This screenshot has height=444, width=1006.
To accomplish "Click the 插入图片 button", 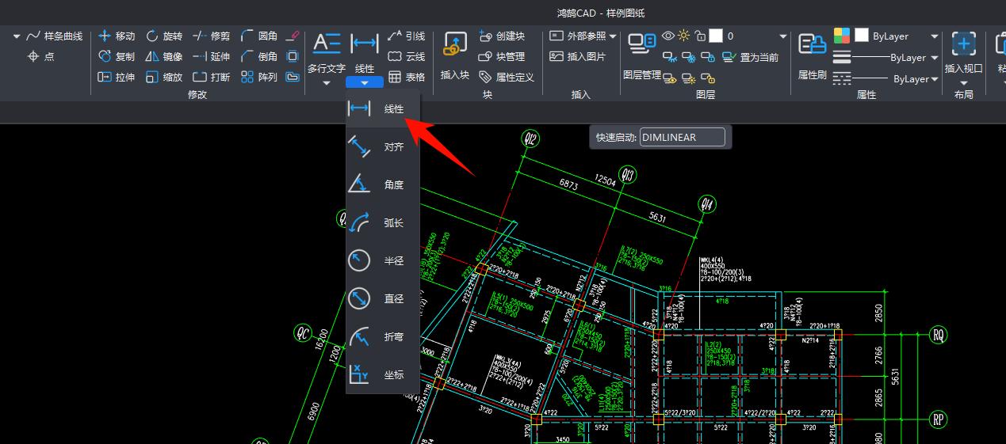I will click(x=578, y=57).
